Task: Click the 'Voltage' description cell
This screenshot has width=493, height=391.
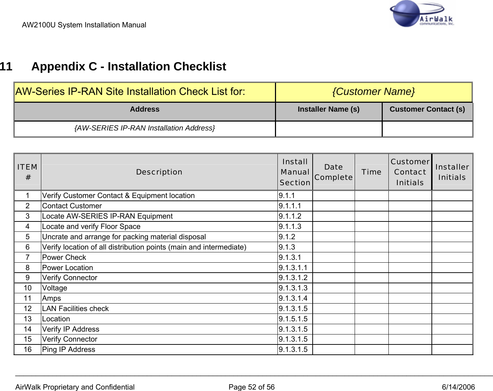Action: coord(159,288)
